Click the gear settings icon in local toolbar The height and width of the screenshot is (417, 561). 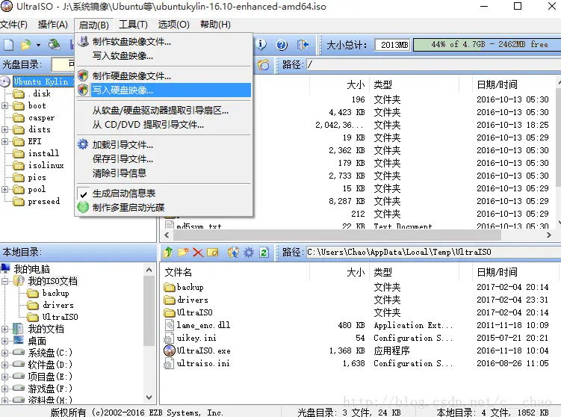[x=248, y=253]
